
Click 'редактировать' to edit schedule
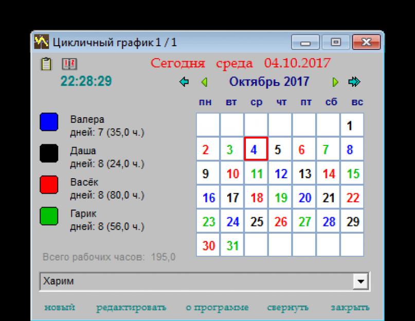(x=131, y=308)
